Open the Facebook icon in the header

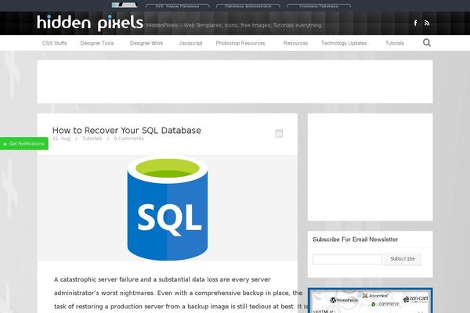click(415, 23)
